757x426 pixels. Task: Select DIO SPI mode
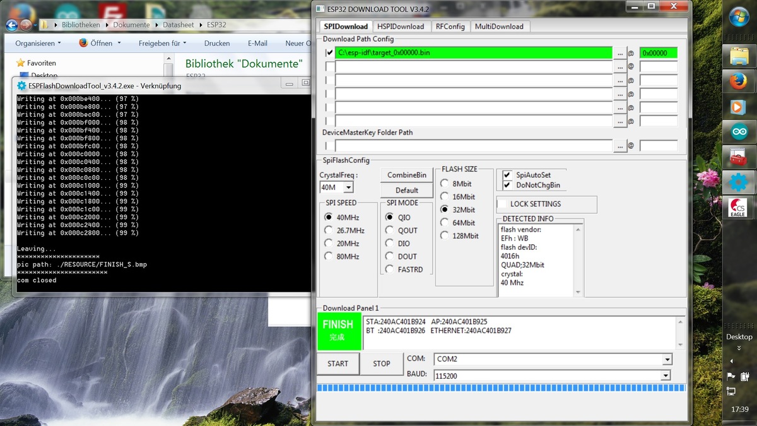(x=389, y=244)
